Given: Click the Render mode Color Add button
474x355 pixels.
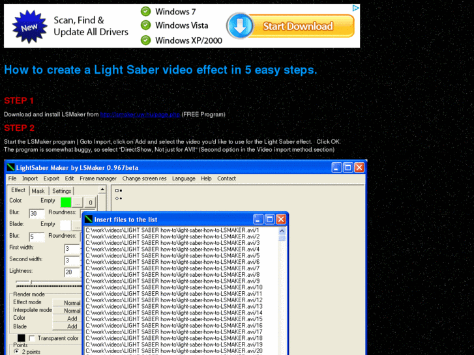Looking at the screenshot, I should 67,318.
